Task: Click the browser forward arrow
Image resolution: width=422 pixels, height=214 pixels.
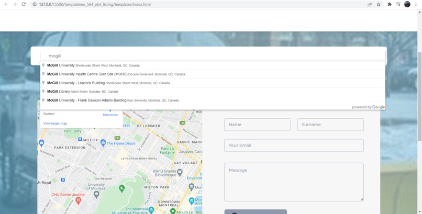Action: pyautogui.click(x=15, y=4)
